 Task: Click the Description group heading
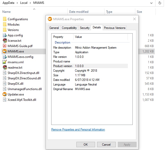[x=63, y=42]
